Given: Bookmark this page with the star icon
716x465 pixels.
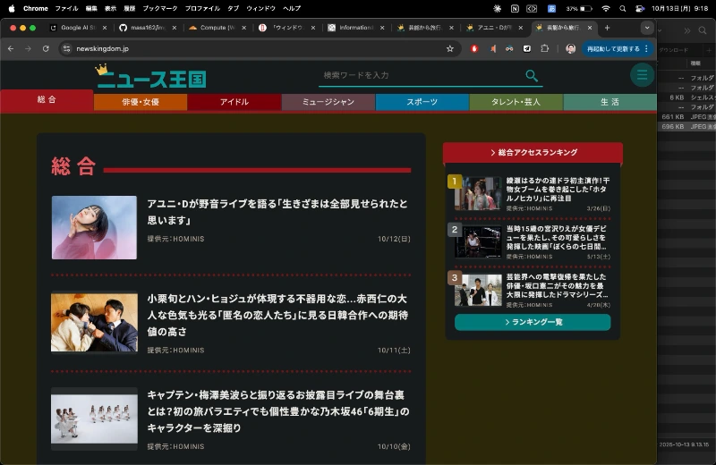Looking at the screenshot, I should pos(449,48).
